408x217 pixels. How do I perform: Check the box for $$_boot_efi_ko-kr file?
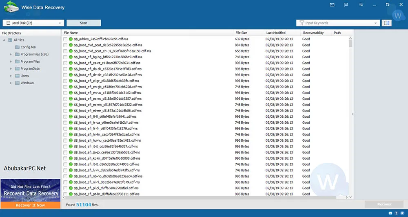[x=65, y=158]
